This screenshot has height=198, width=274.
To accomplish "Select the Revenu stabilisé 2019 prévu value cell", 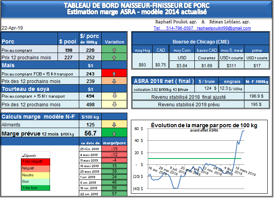I will (257, 104).
